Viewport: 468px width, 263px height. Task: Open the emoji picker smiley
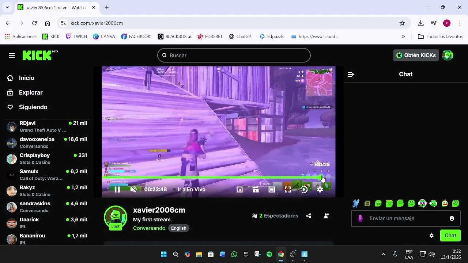[x=452, y=218]
